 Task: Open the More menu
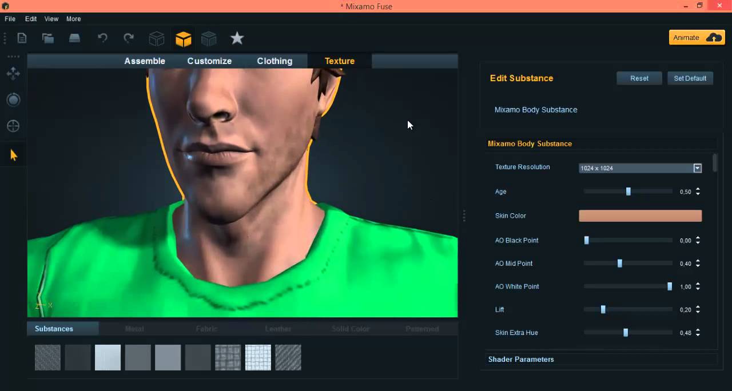click(x=73, y=19)
